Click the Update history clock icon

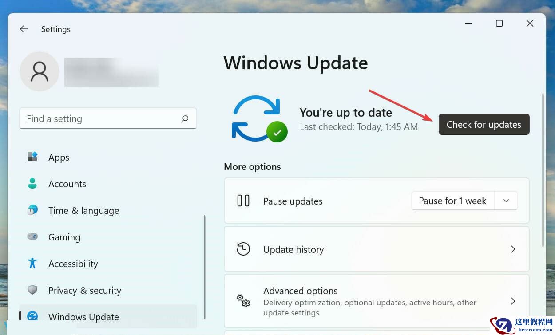(x=243, y=249)
